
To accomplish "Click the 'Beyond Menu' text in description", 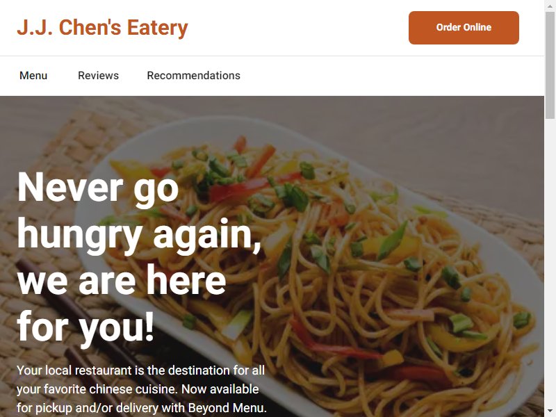I will pyautogui.click(x=227, y=408).
